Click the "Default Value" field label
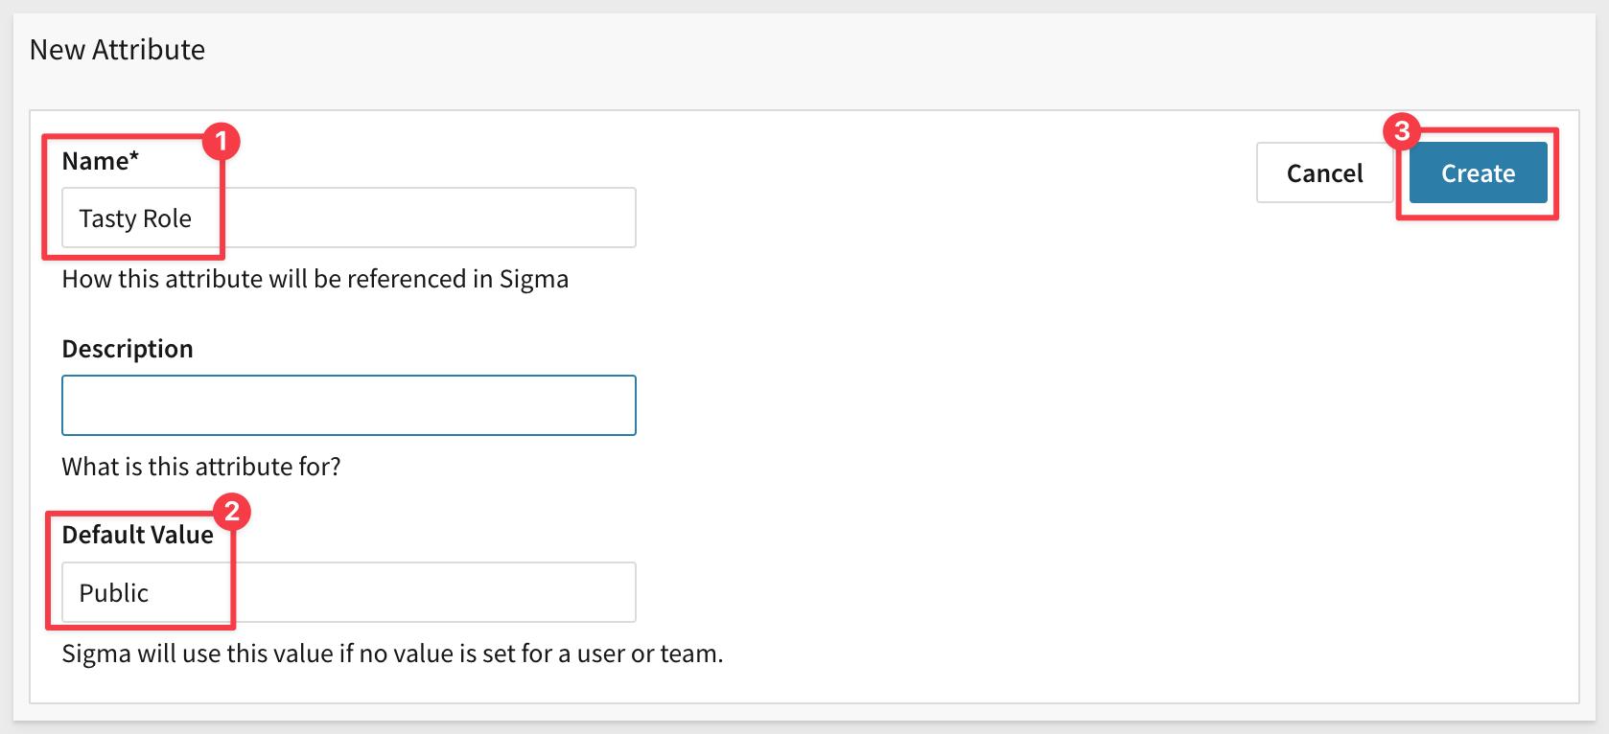Viewport: 1609px width, 734px height. (x=137, y=535)
